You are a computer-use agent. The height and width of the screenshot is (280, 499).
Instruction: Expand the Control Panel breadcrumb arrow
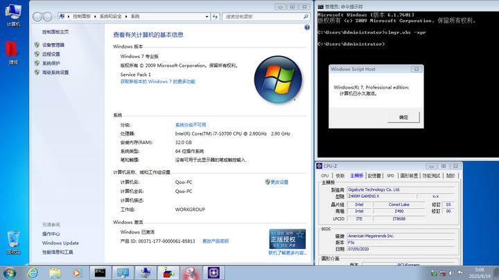(x=95, y=17)
